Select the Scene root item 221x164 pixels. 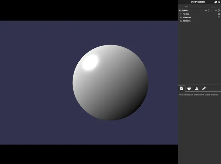[x=185, y=11]
